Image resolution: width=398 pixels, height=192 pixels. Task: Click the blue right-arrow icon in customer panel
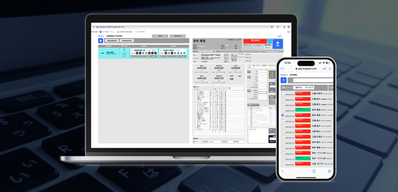[278, 44]
